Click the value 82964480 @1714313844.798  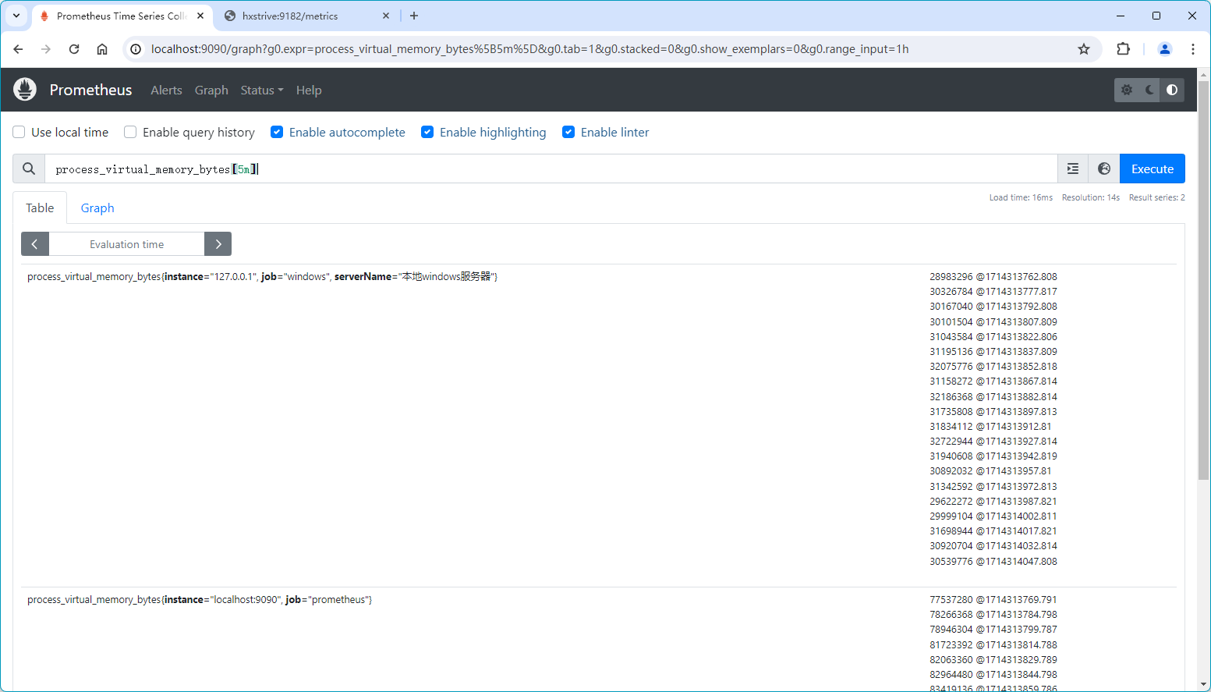tap(993, 675)
